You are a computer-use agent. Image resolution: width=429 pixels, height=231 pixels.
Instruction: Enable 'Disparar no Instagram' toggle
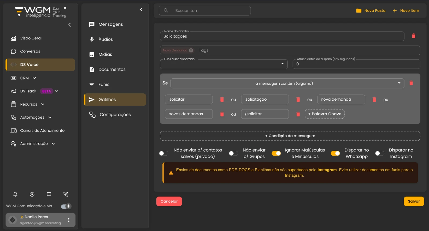point(379,153)
